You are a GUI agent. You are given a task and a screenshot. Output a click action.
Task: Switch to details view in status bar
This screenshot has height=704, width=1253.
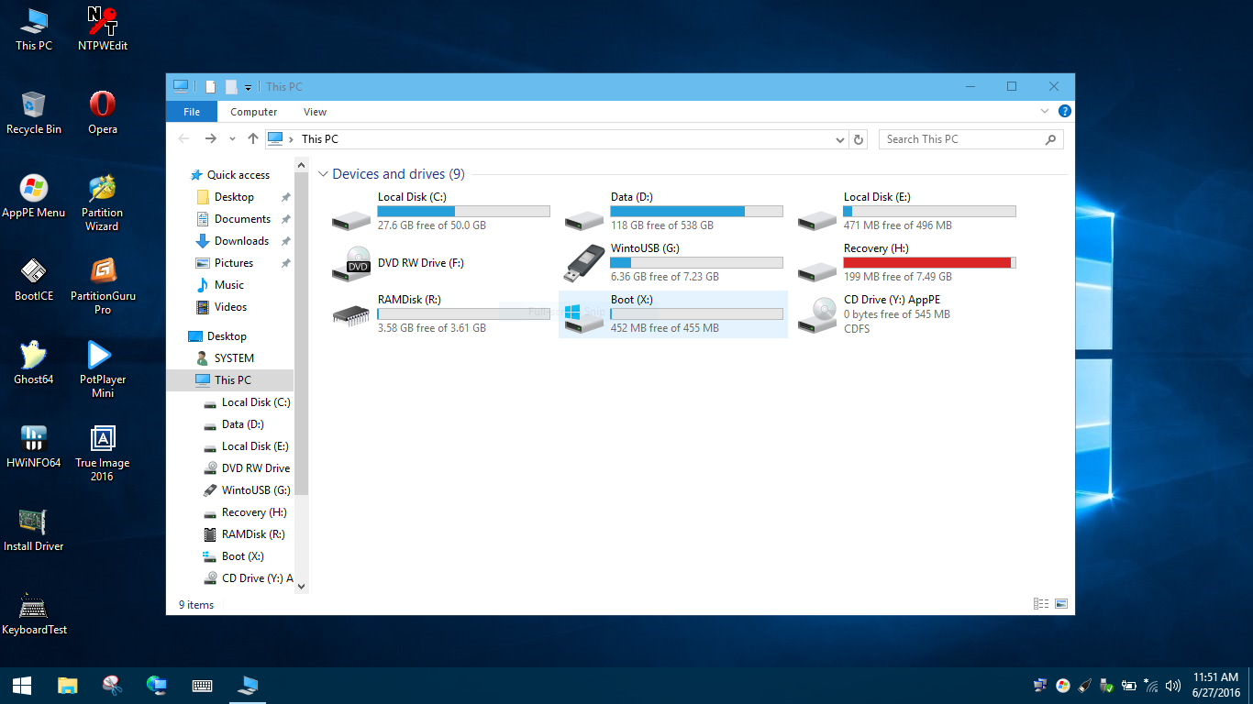(1041, 604)
